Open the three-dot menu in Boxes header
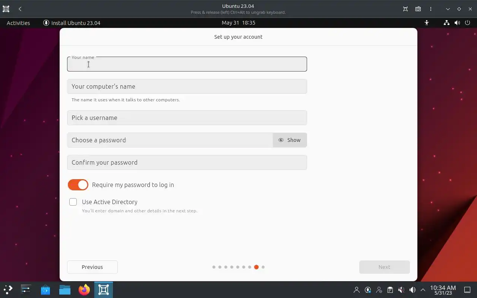The image size is (477, 298). 431,9
